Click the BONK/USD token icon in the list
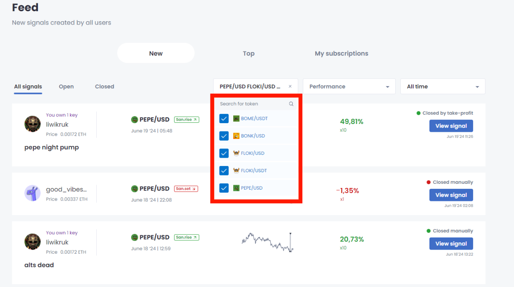The image size is (514, 287). tap(236, 136)
